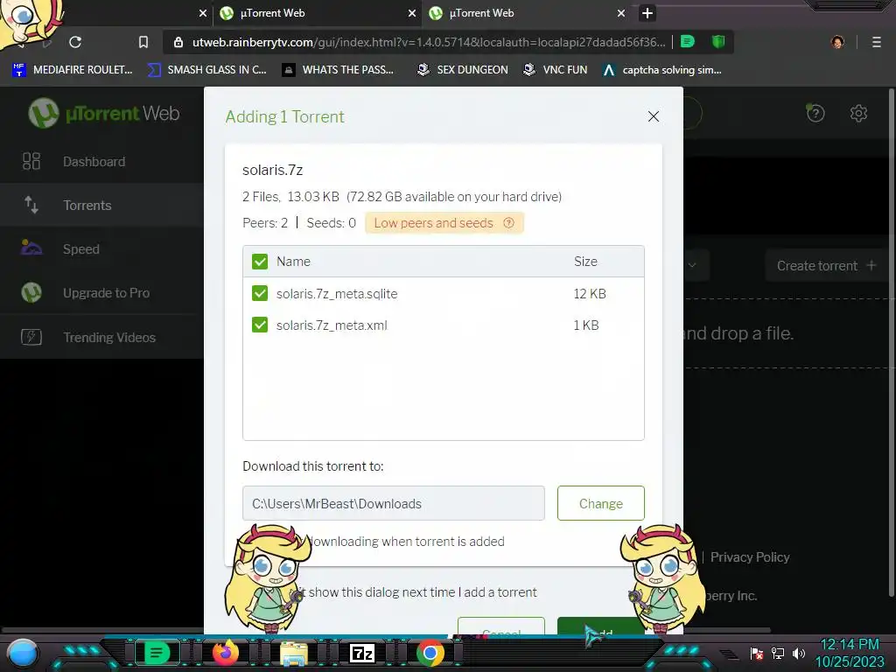Image resolution: width=896 pixels, height=672 pixels.
Task: Click the address bar URL
Action: (429, 42)
